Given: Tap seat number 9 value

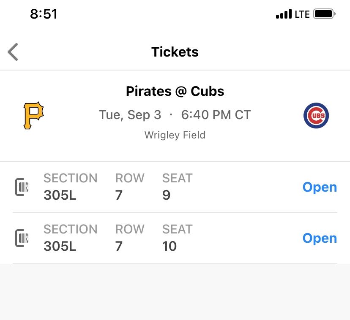Looking at the screenshot, I should (167, 195).
